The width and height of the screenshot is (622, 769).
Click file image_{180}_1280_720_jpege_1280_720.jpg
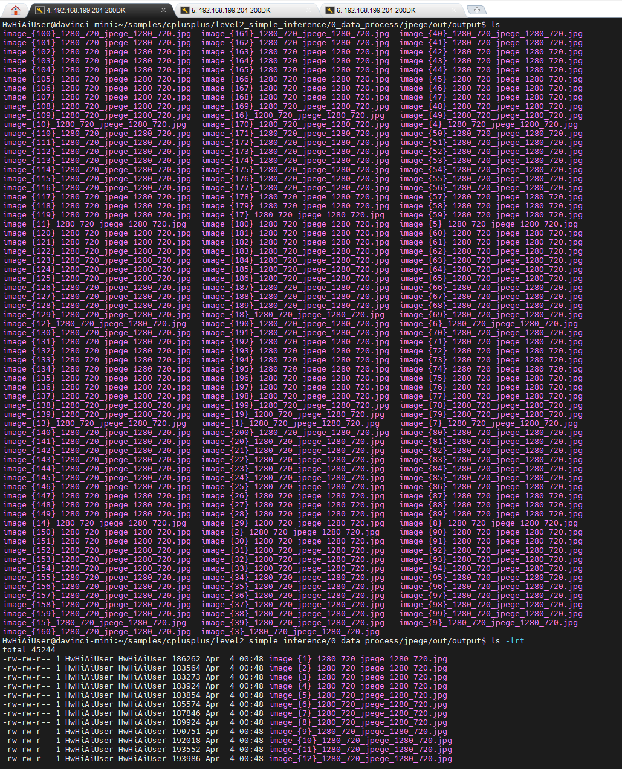(x=296, y=224)
